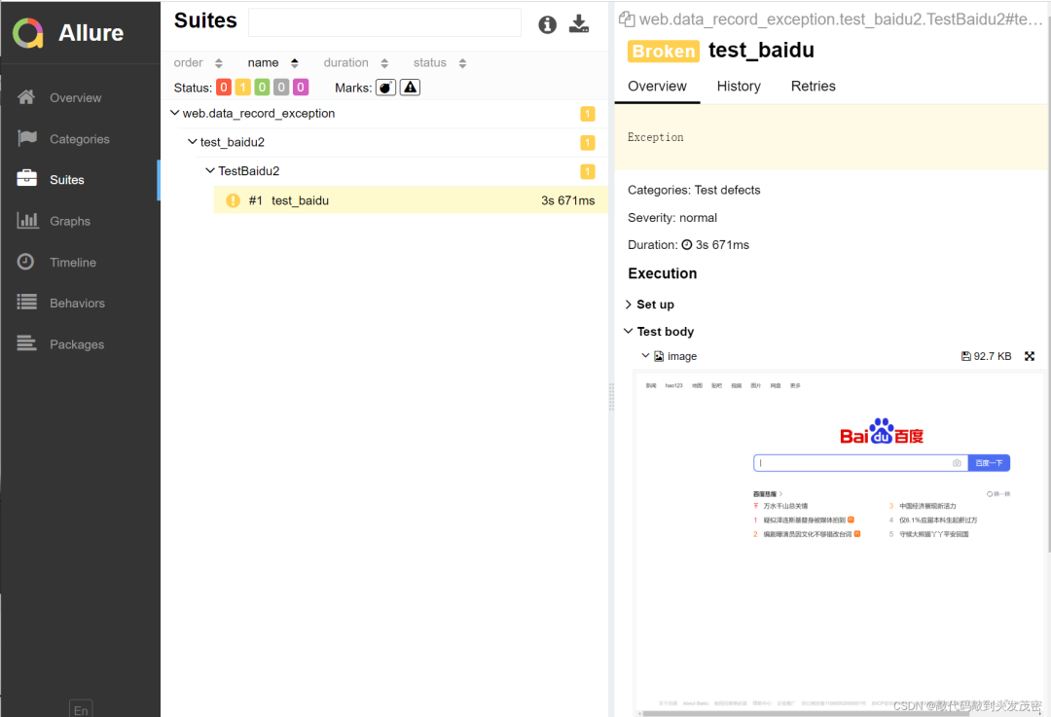Screen dimensions: 1051x717
Task: Toggle passed status filter in green
Action: [x=262, y=88]
